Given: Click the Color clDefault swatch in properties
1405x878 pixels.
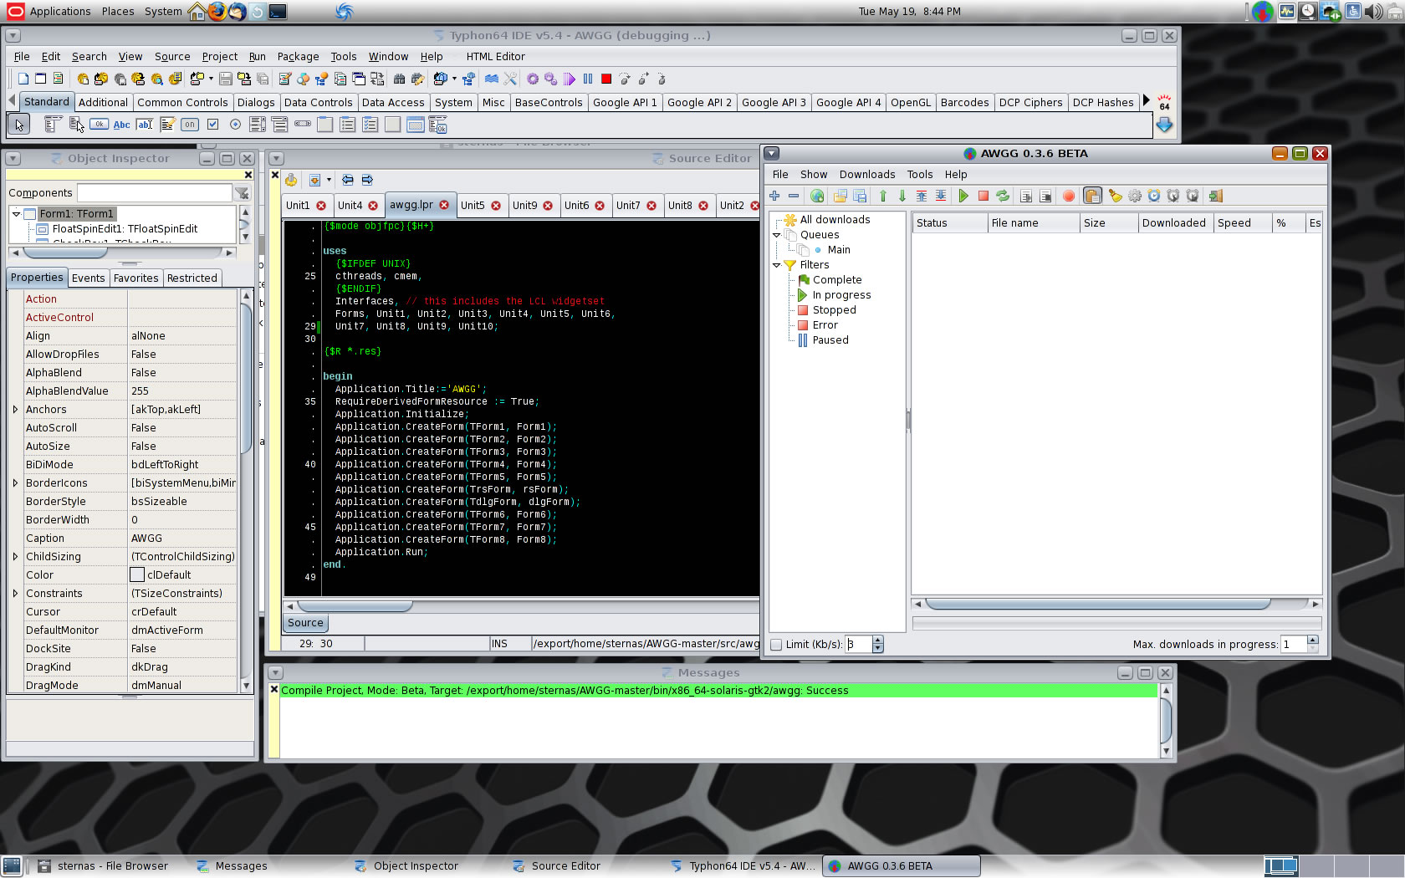Looking at the screenshot, I should [x=137, y=575].
